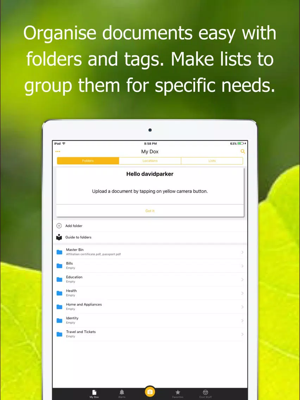Select the Bills folder name

click(69, 263)
